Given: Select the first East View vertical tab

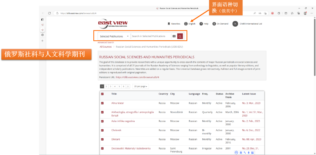Looking at the screenshot, I should (x=42, y=25).
